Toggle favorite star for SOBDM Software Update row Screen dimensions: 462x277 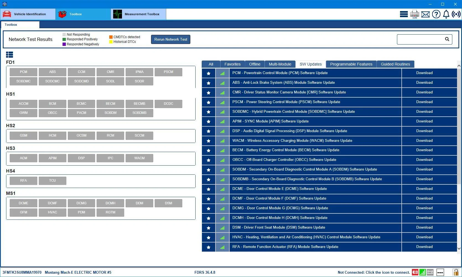click(x=209, y=170)
